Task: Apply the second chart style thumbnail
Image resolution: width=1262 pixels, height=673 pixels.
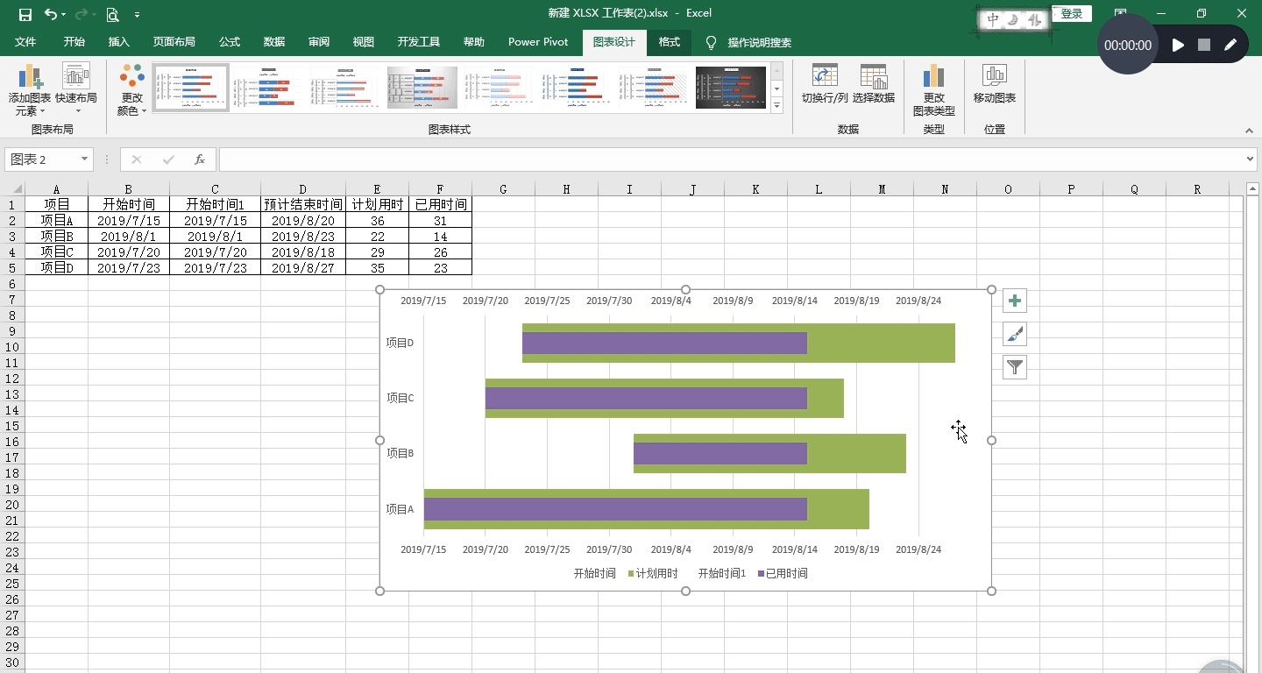Action: [267, 87]
